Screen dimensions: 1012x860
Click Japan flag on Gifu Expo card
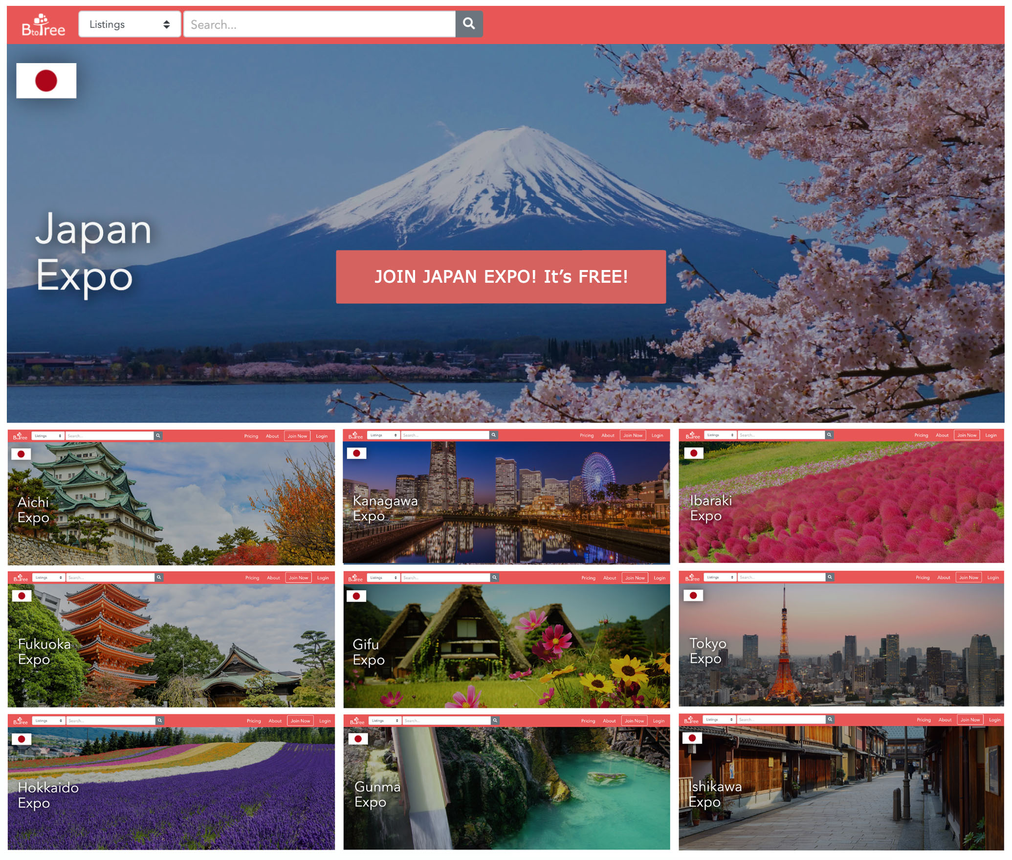click(356, 596)
